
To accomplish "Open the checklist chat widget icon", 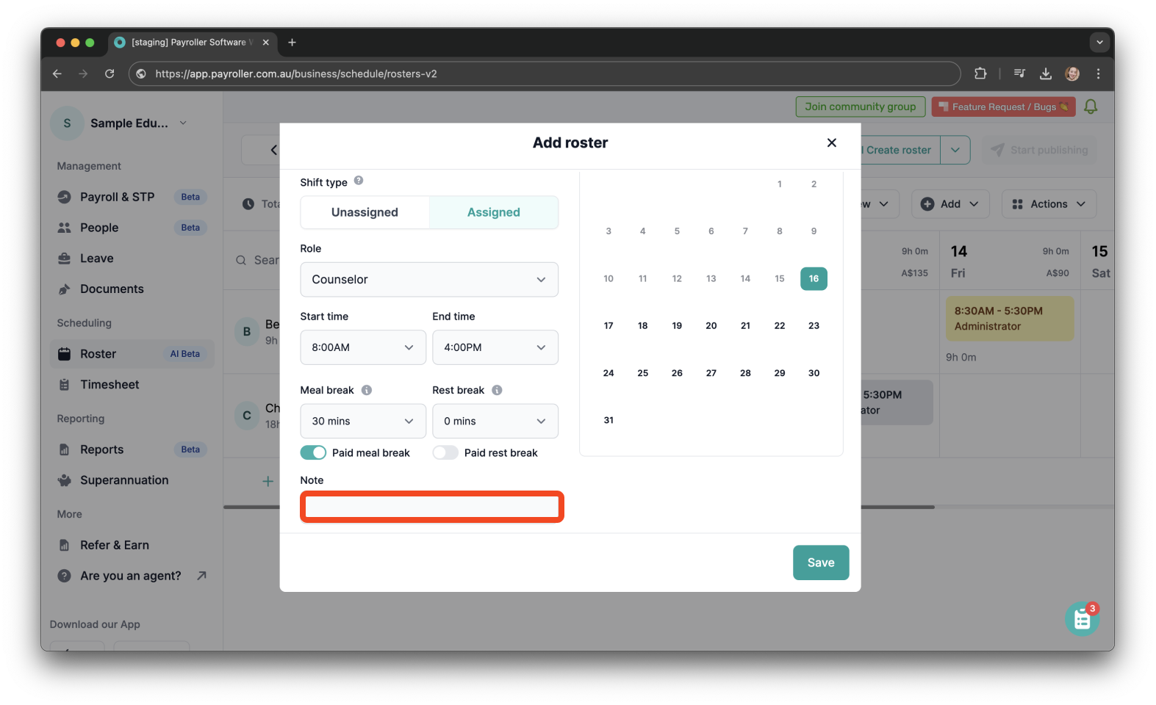I will pyautogui.click(x=1082, y=619).
